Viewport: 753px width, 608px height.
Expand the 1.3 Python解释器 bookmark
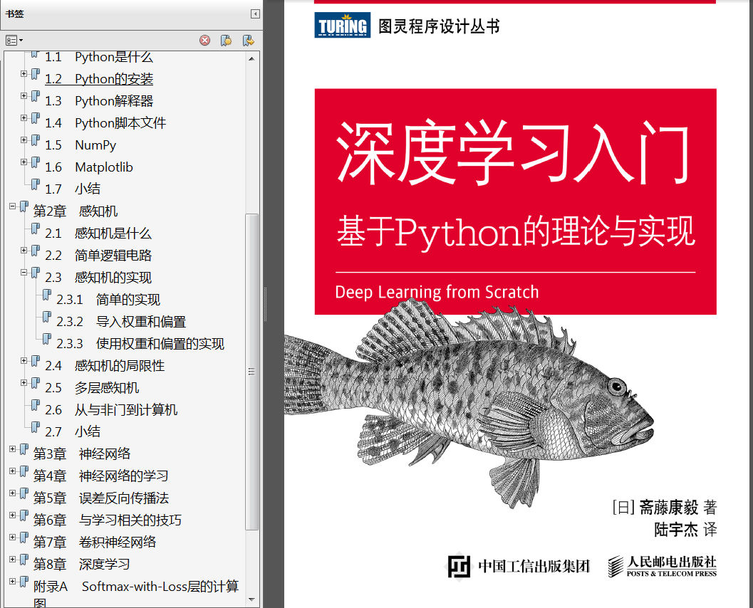[24, 95]
